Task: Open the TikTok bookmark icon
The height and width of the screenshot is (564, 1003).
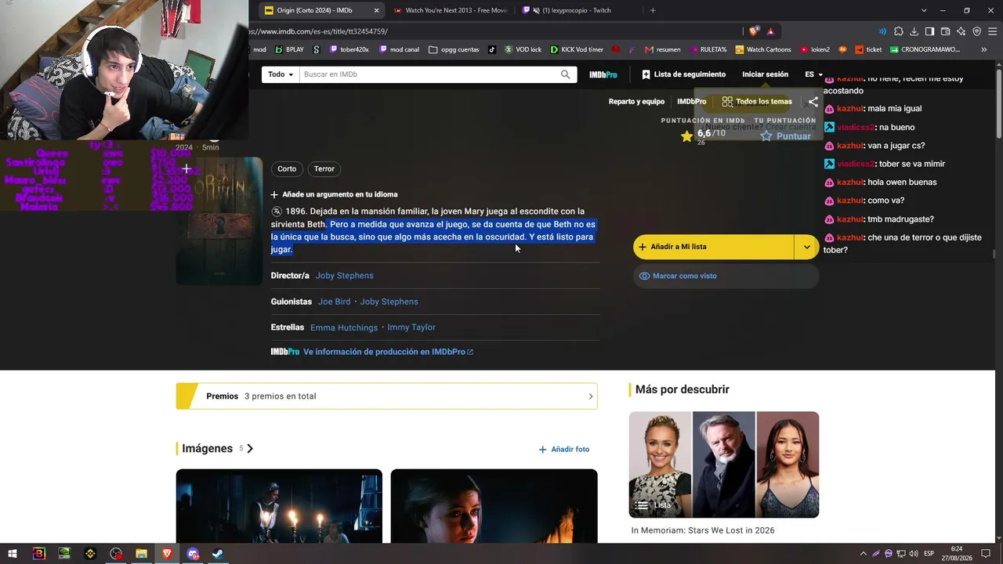Action: pyautogui.click(x=492, y=49)
